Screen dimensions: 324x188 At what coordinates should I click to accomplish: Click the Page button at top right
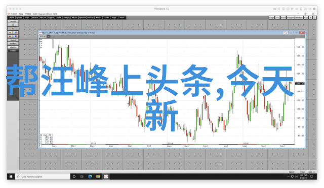(x=272, y=18)
